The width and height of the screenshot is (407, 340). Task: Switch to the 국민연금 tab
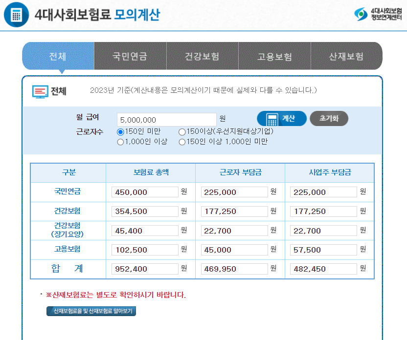[130, 56]
